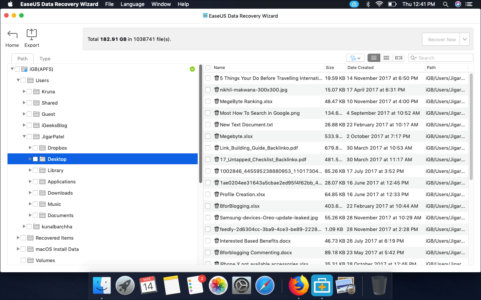
Task: Check the iGB(APFS) checkbox
Action: (x=17, y=69)
